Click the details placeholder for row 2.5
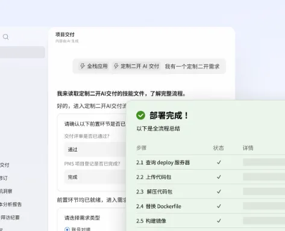 click(264, 221)
